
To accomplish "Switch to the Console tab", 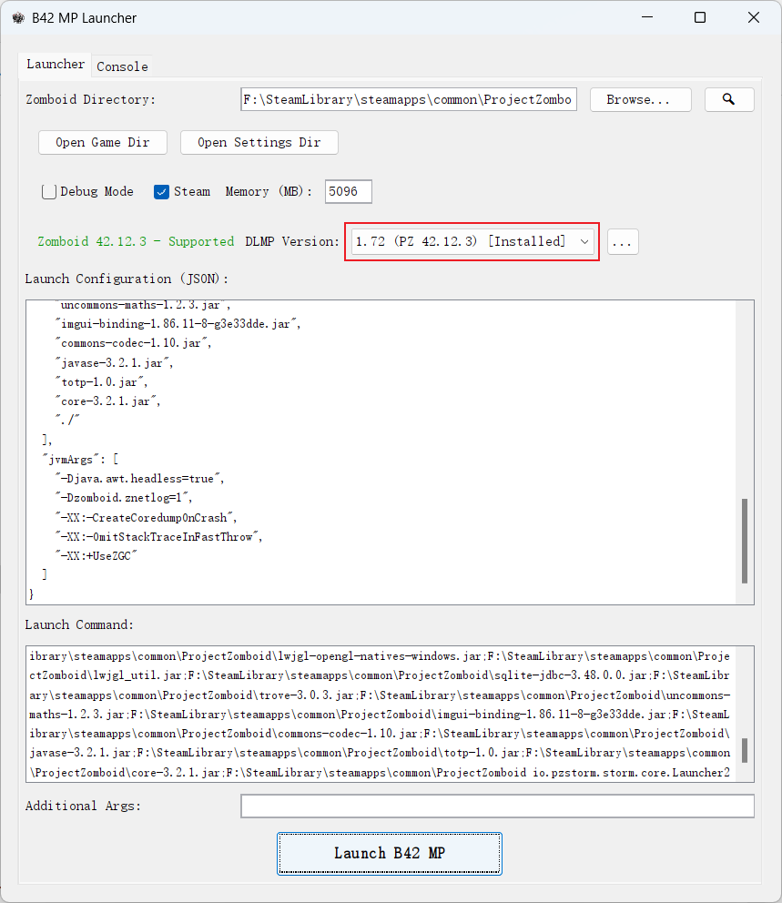I will (x=122, y=66).
